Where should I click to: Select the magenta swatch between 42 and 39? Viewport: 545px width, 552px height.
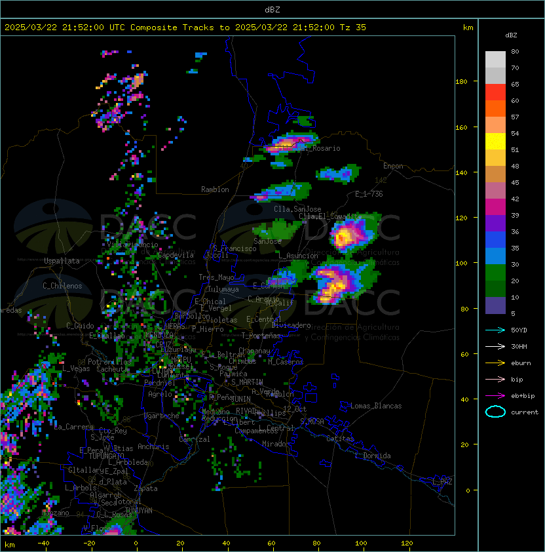[495, 207]
